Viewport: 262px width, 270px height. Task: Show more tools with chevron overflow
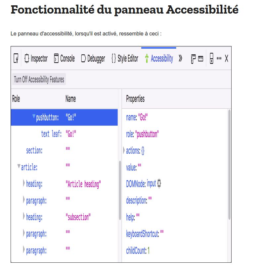(180, 59)
